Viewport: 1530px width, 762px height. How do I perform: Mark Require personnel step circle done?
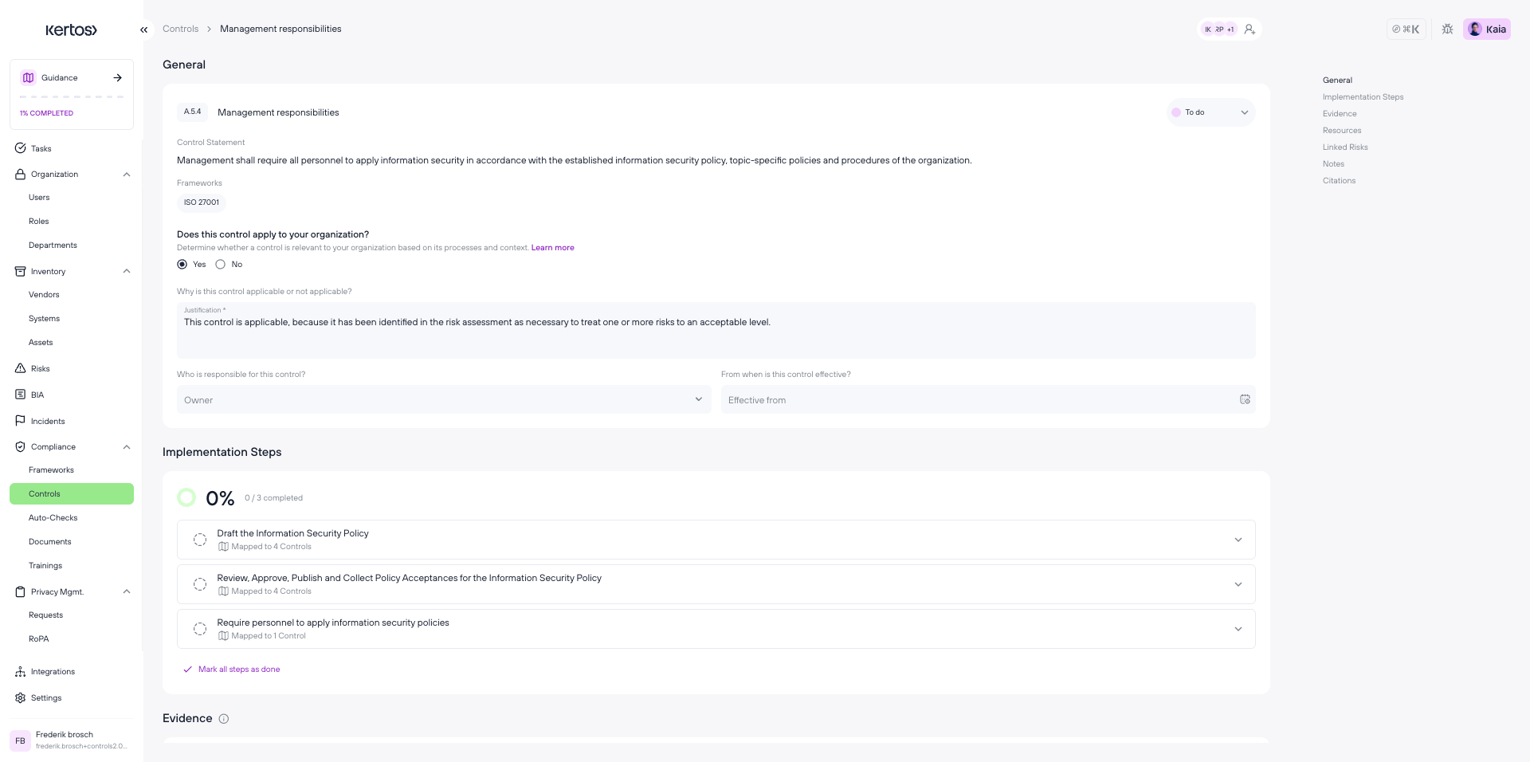tap(200, 629)
